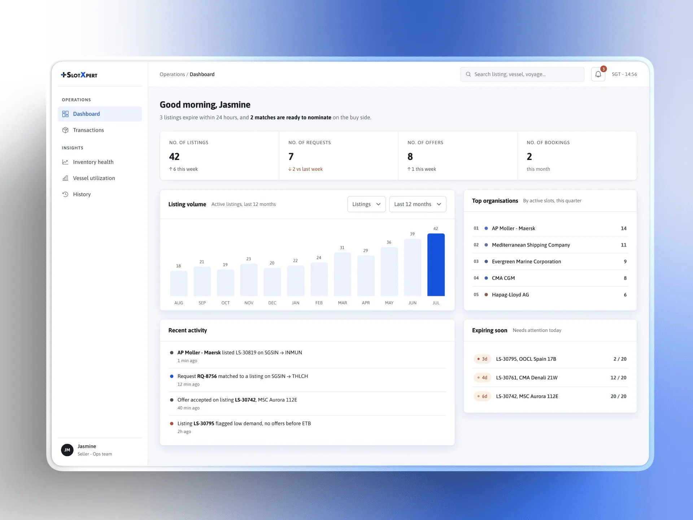Open expiring listing LS-30795, OOCL Spain 17B
Screen dimensions: 693x520
[x=550, y=359]
